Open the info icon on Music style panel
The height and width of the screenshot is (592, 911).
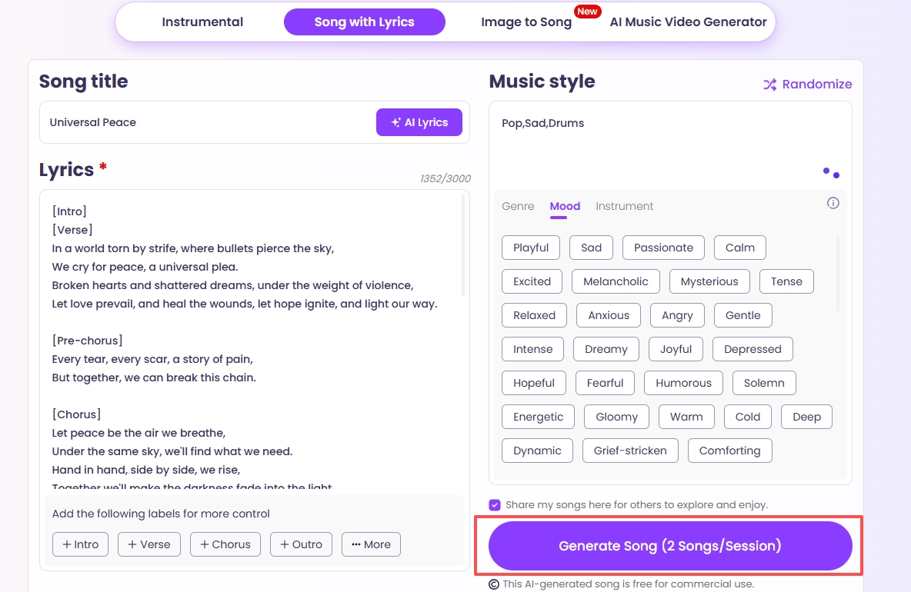[833, 203]
